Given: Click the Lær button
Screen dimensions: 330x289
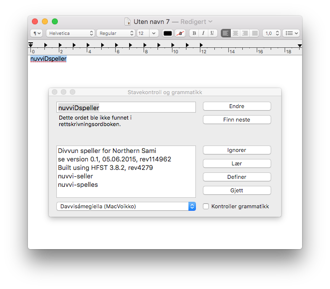Looking at the screenshot, I should [237, 163].
